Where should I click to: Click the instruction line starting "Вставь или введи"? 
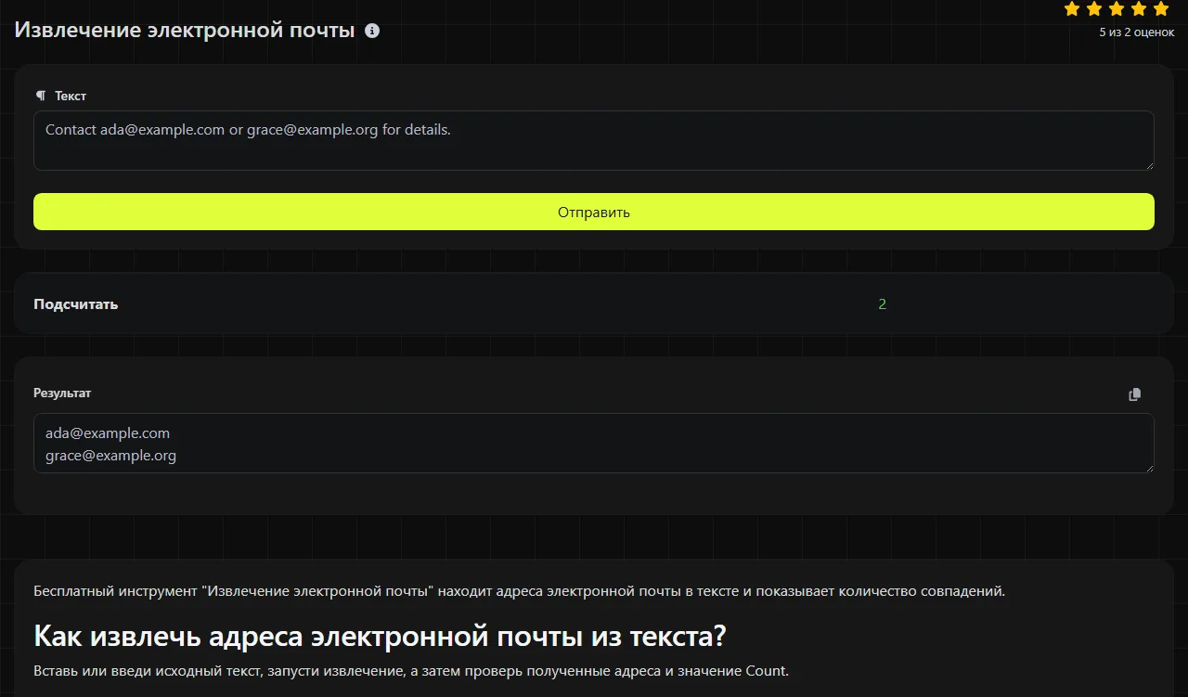(411, 671)
